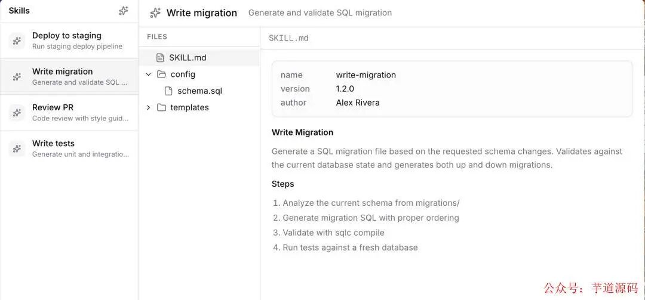The height and width of the screenshot is (300, 645).
Task: Select the Review PR skill entry
Action: point(69,113)
